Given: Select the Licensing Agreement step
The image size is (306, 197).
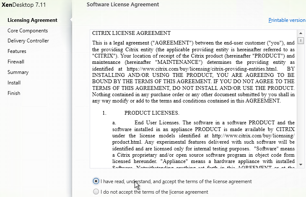Looking at the screenshot, I should pyautogui.click(x=32, y=20).
